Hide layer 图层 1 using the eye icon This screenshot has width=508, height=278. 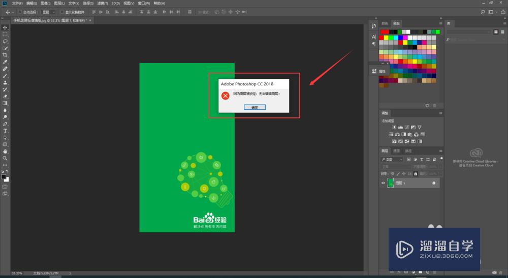[x=383, y=183]
